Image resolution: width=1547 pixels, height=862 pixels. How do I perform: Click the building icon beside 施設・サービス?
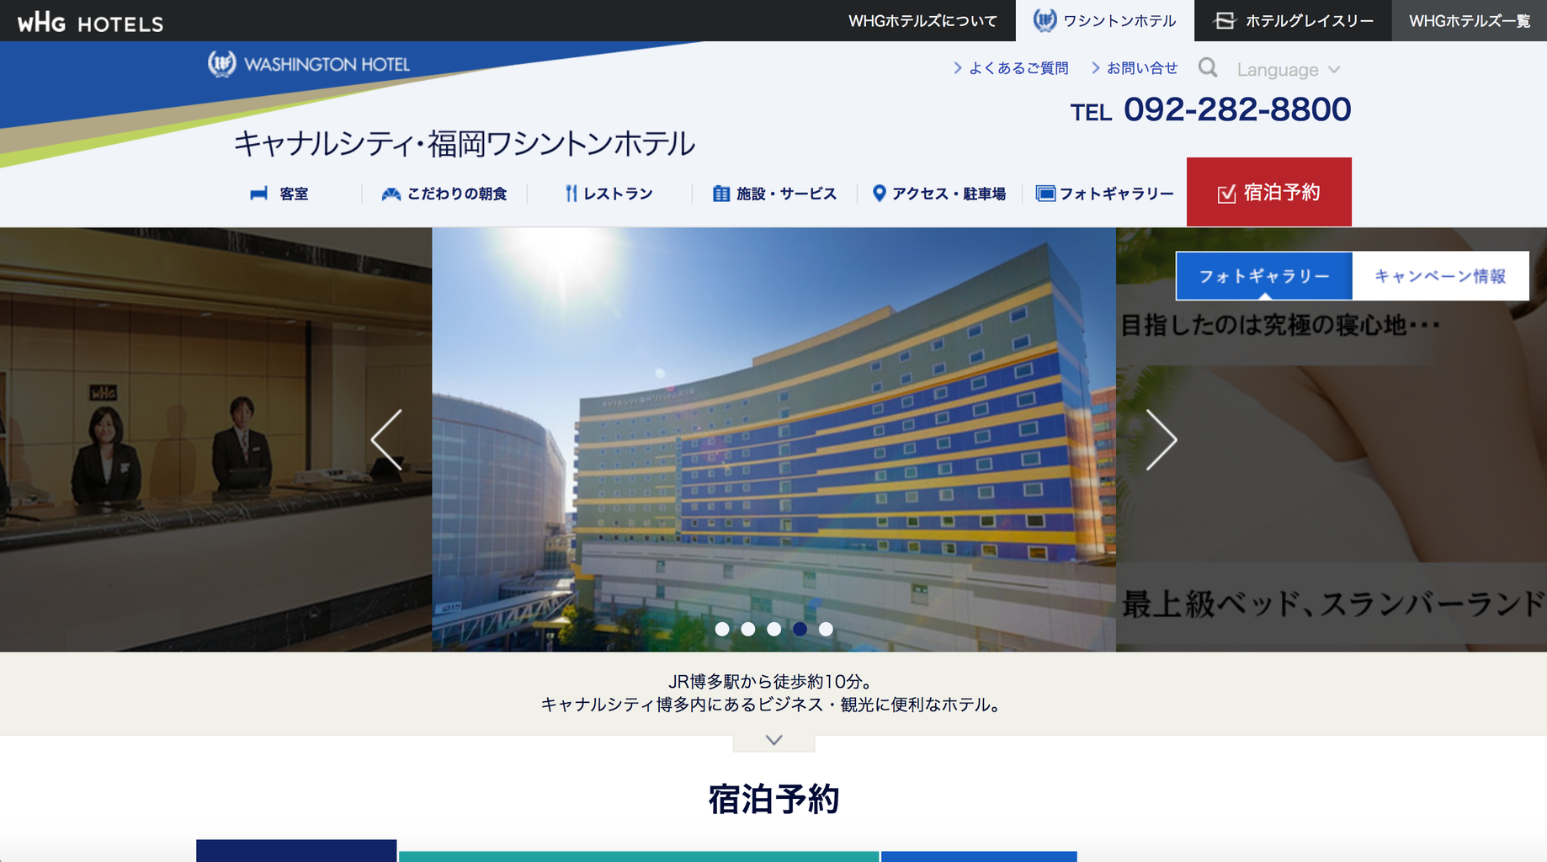(x=721, y=194)
